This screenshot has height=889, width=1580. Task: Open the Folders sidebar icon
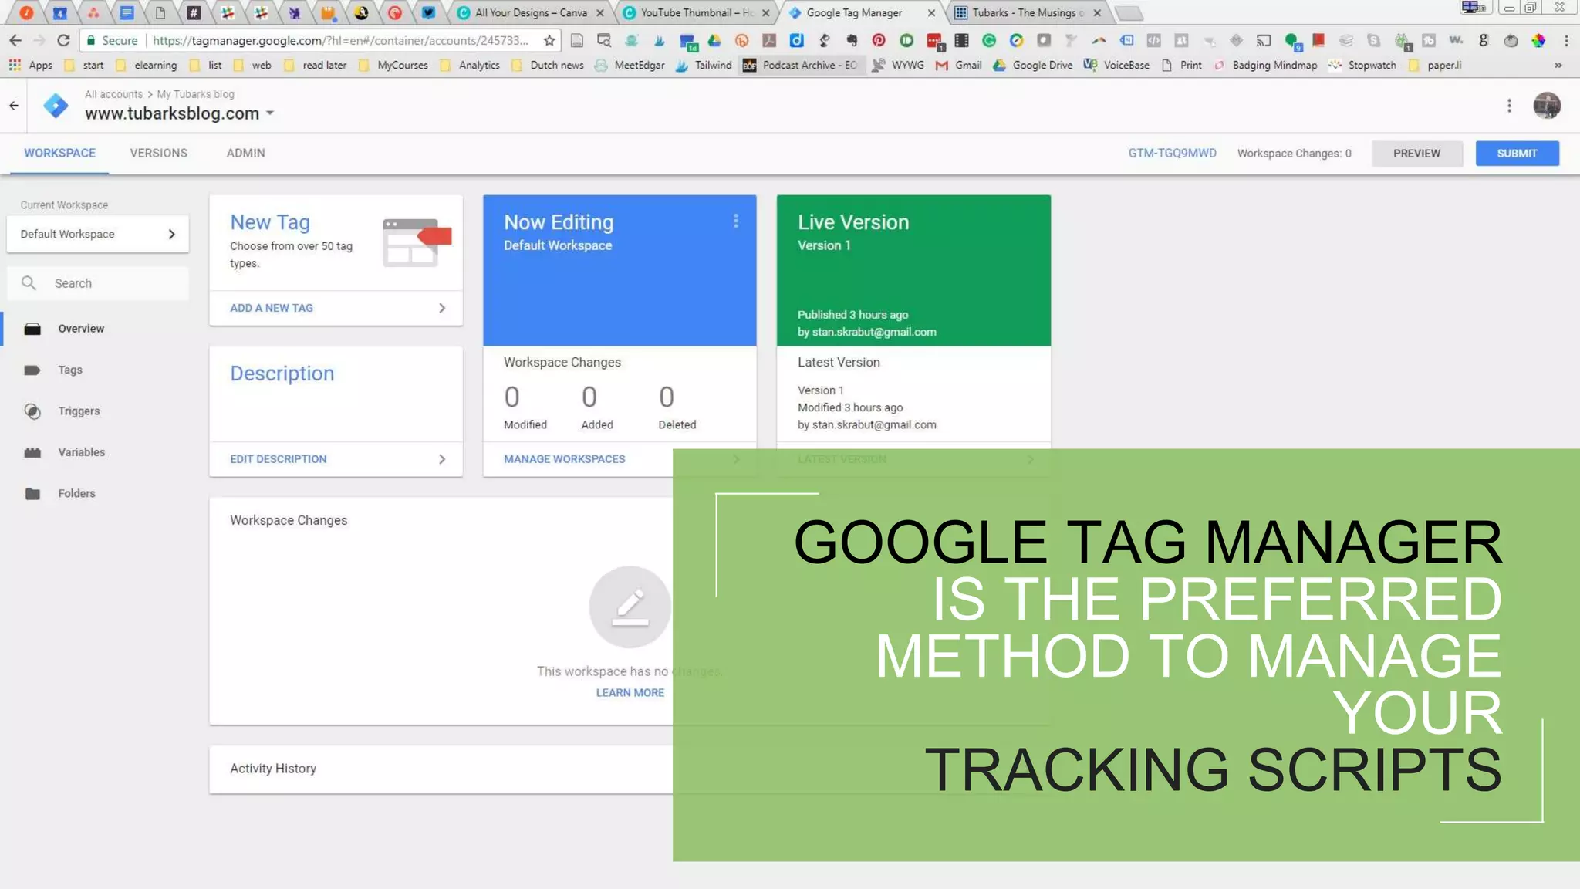point(32,494)
